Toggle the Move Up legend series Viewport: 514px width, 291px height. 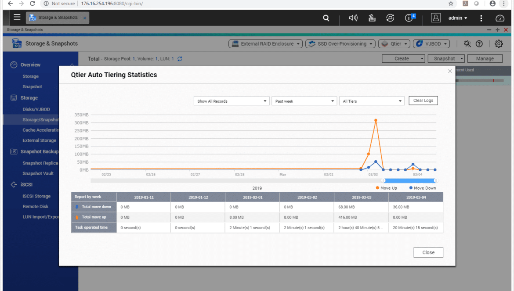pyautogui.click(x=386, y=188)
